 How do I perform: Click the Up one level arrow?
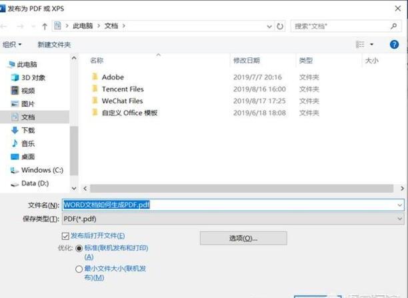tap(45, 26)
